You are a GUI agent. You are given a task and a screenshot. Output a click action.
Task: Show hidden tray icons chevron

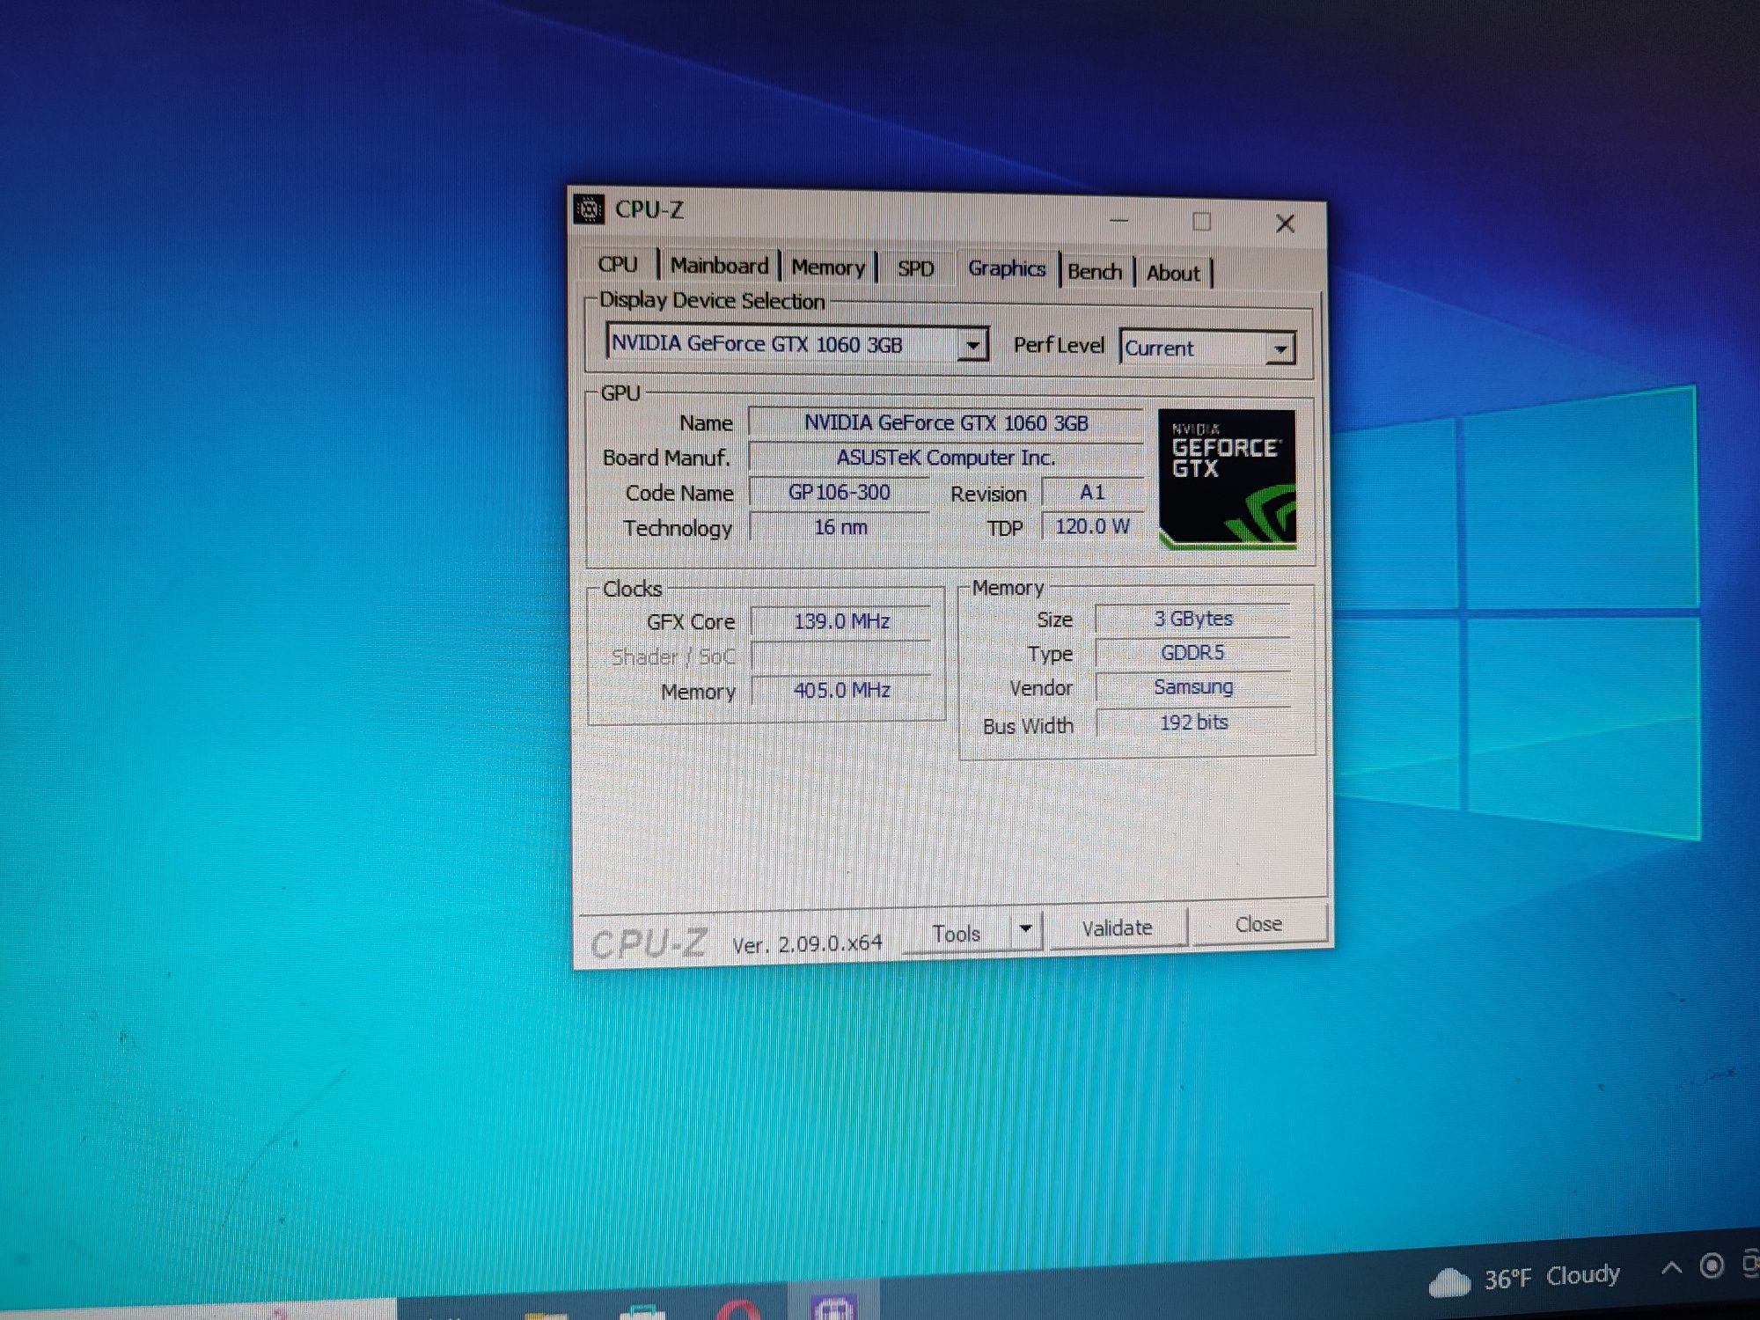(1671, 1268)
